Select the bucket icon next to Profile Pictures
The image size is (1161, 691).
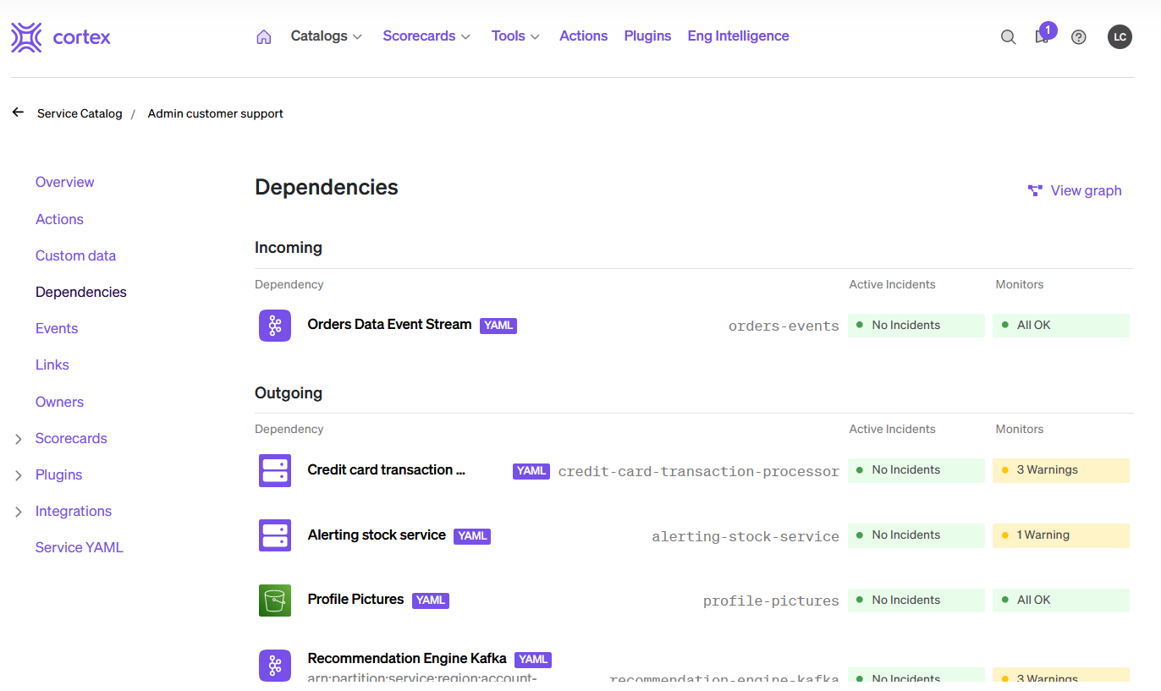275,599
